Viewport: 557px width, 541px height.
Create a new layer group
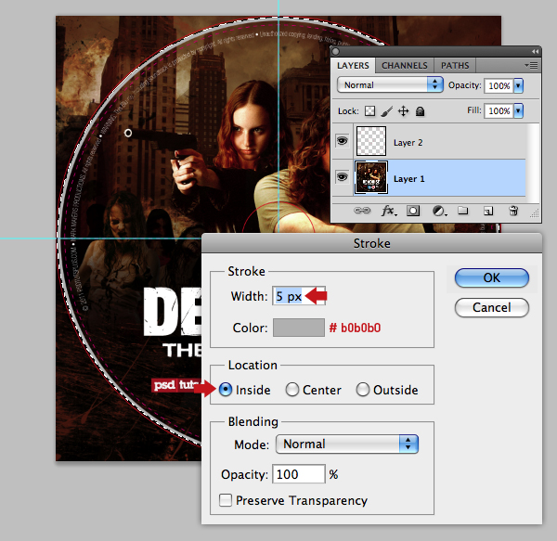coord(462,211)
